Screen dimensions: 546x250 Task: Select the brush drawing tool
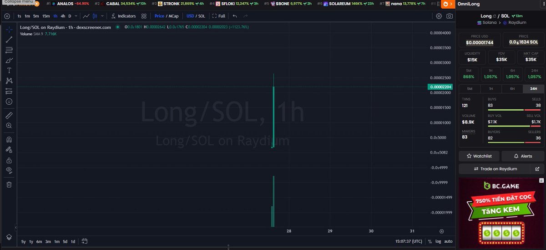tap(9, 60)
